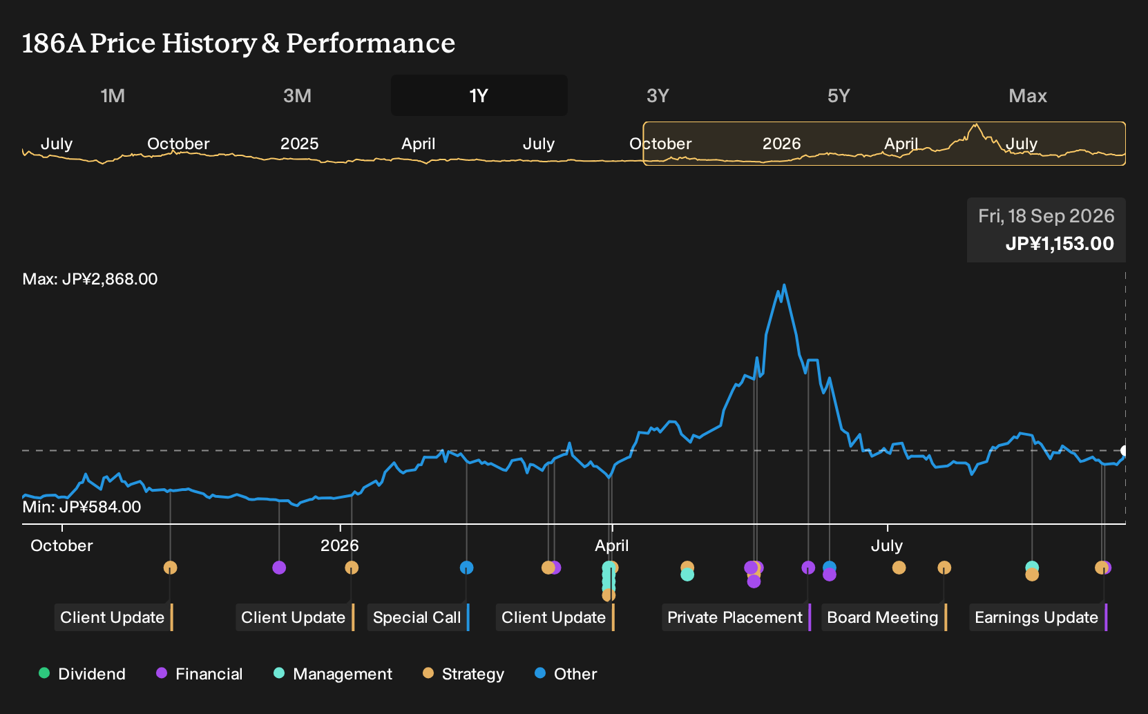Click the 'Fri, 18 Sep 2026' tooltip date
Screen dimensions: 1148x714
[1046, 216]
